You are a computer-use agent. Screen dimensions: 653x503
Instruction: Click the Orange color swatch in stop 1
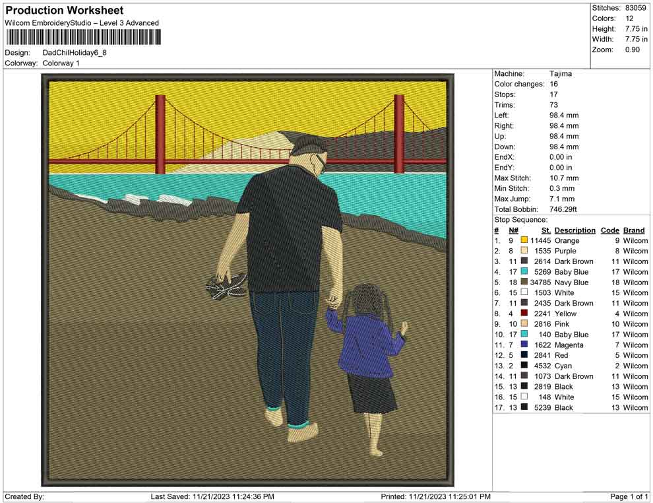[x=524, y=241]
